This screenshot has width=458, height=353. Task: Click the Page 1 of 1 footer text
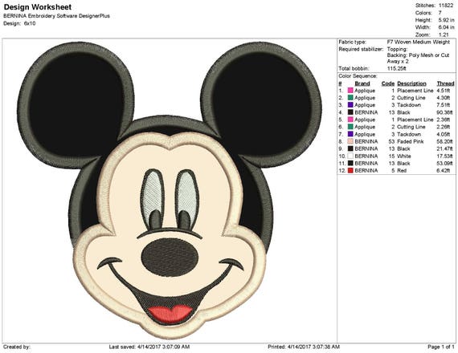tap(441, 347)
